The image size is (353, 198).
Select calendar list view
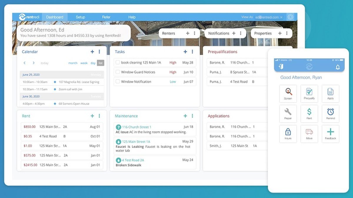point(101,63)
